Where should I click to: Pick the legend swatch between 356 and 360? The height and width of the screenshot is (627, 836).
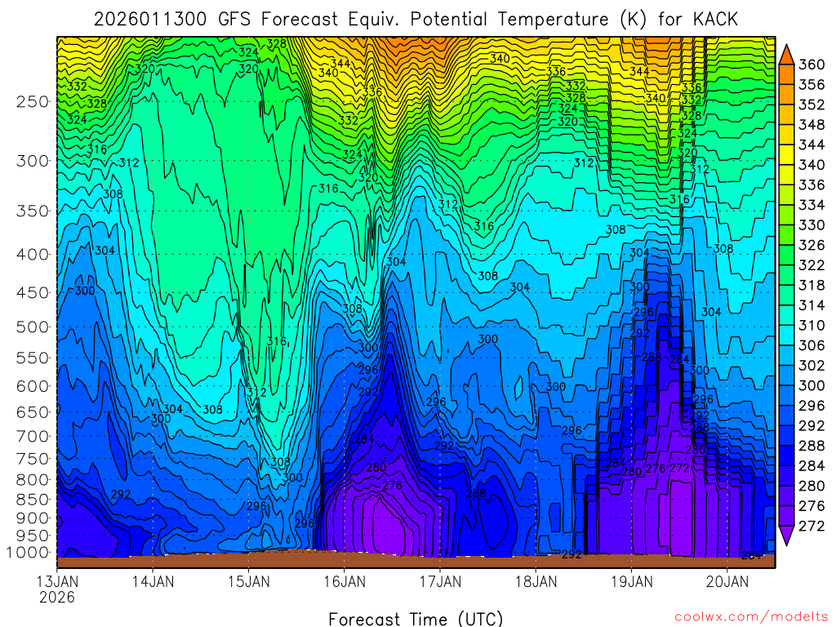click(786, 74)
